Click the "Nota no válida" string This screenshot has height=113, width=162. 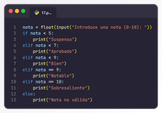(x=69, y=100)
